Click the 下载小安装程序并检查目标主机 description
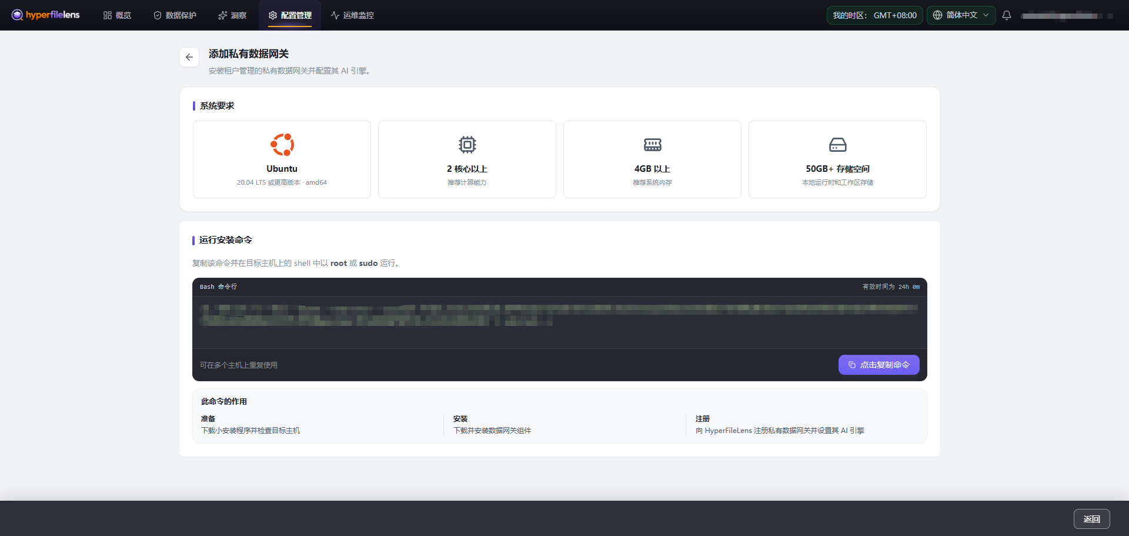Screen dimensions: 1129x536 pyautogui.click(x=250, y=431)
